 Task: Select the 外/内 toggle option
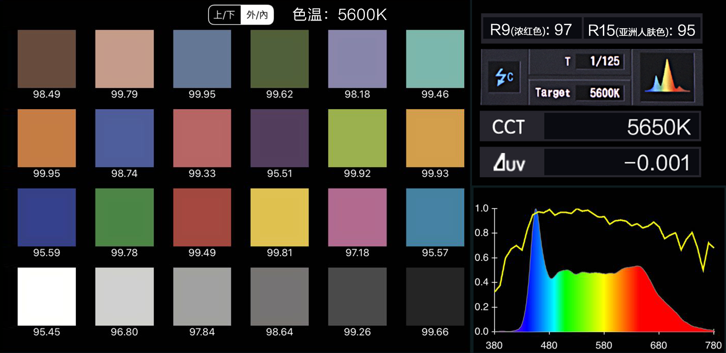(x=257, y=15)
